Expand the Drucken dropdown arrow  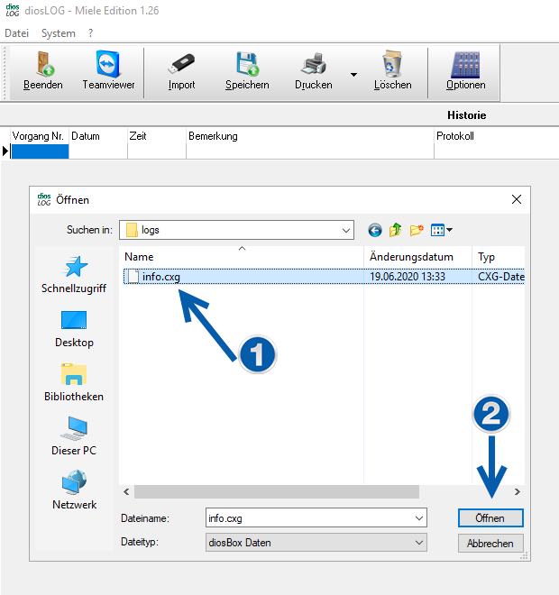tap(353, 75)
